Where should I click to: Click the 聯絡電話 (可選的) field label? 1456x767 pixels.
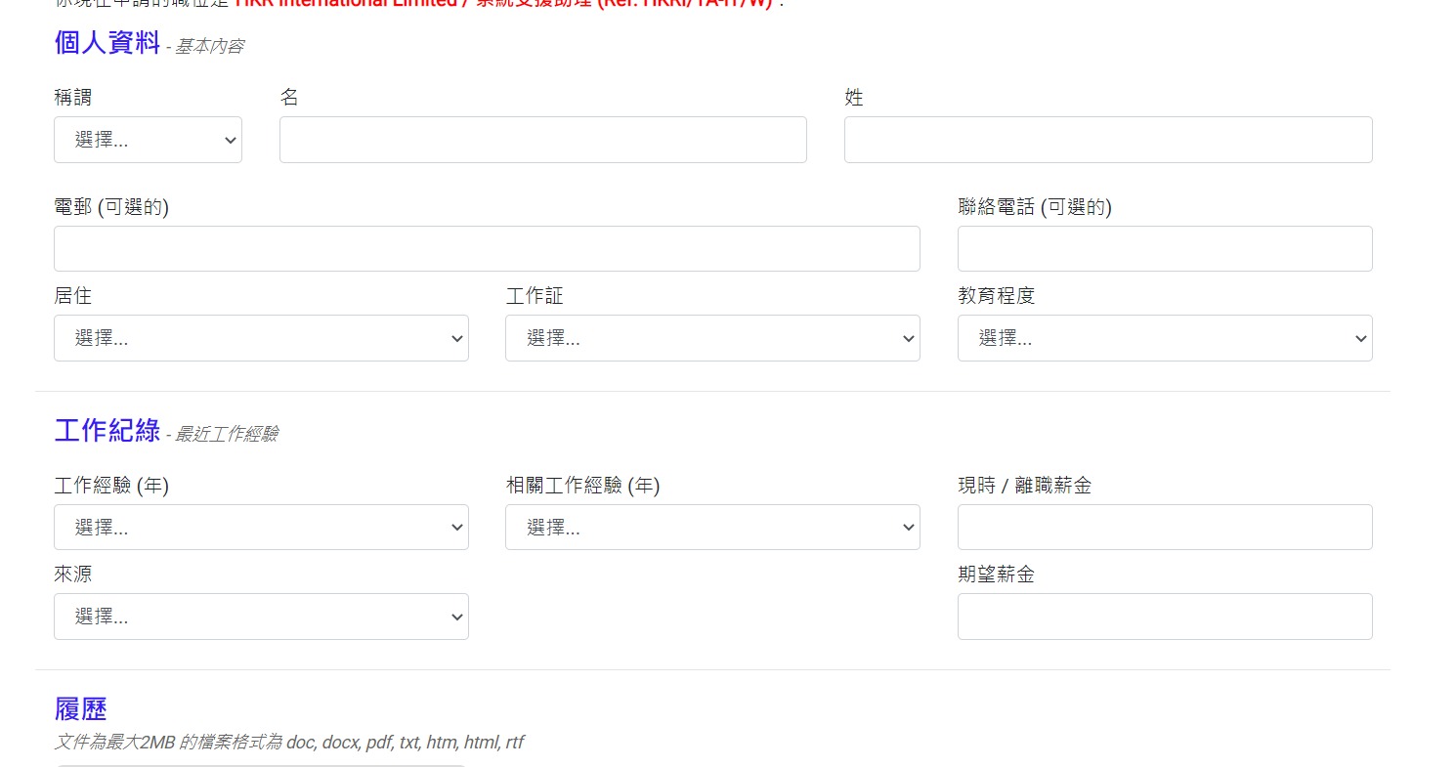(1034, 207)
